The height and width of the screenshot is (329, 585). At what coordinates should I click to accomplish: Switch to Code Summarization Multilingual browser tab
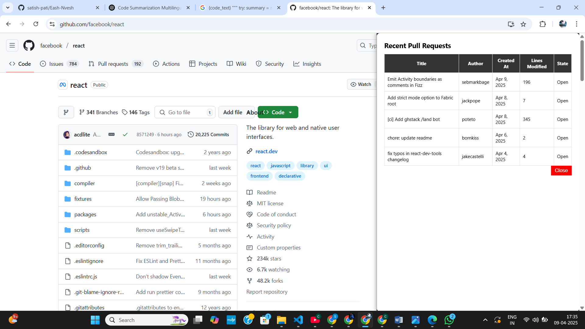click(x=149, y=8)
